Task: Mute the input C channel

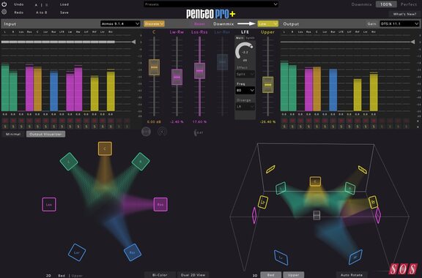Action: point(37,121)
